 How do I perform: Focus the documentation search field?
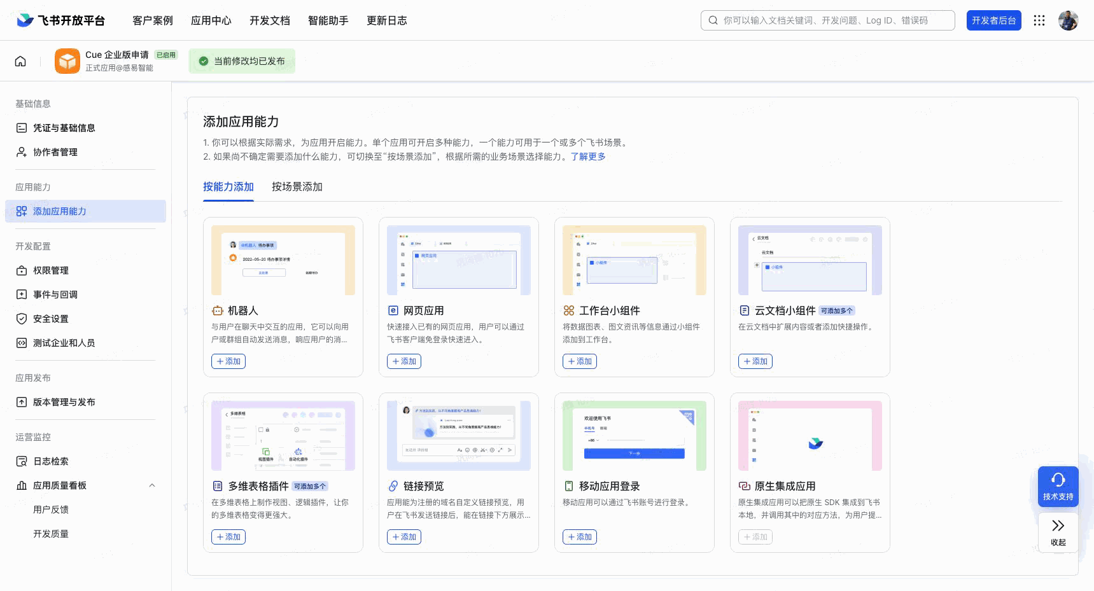click(x=828, y=20)
